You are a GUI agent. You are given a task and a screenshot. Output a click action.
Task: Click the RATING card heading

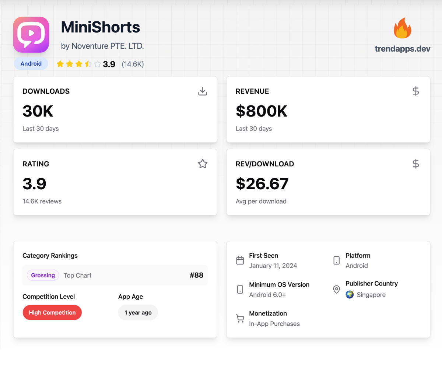(36, 164)
